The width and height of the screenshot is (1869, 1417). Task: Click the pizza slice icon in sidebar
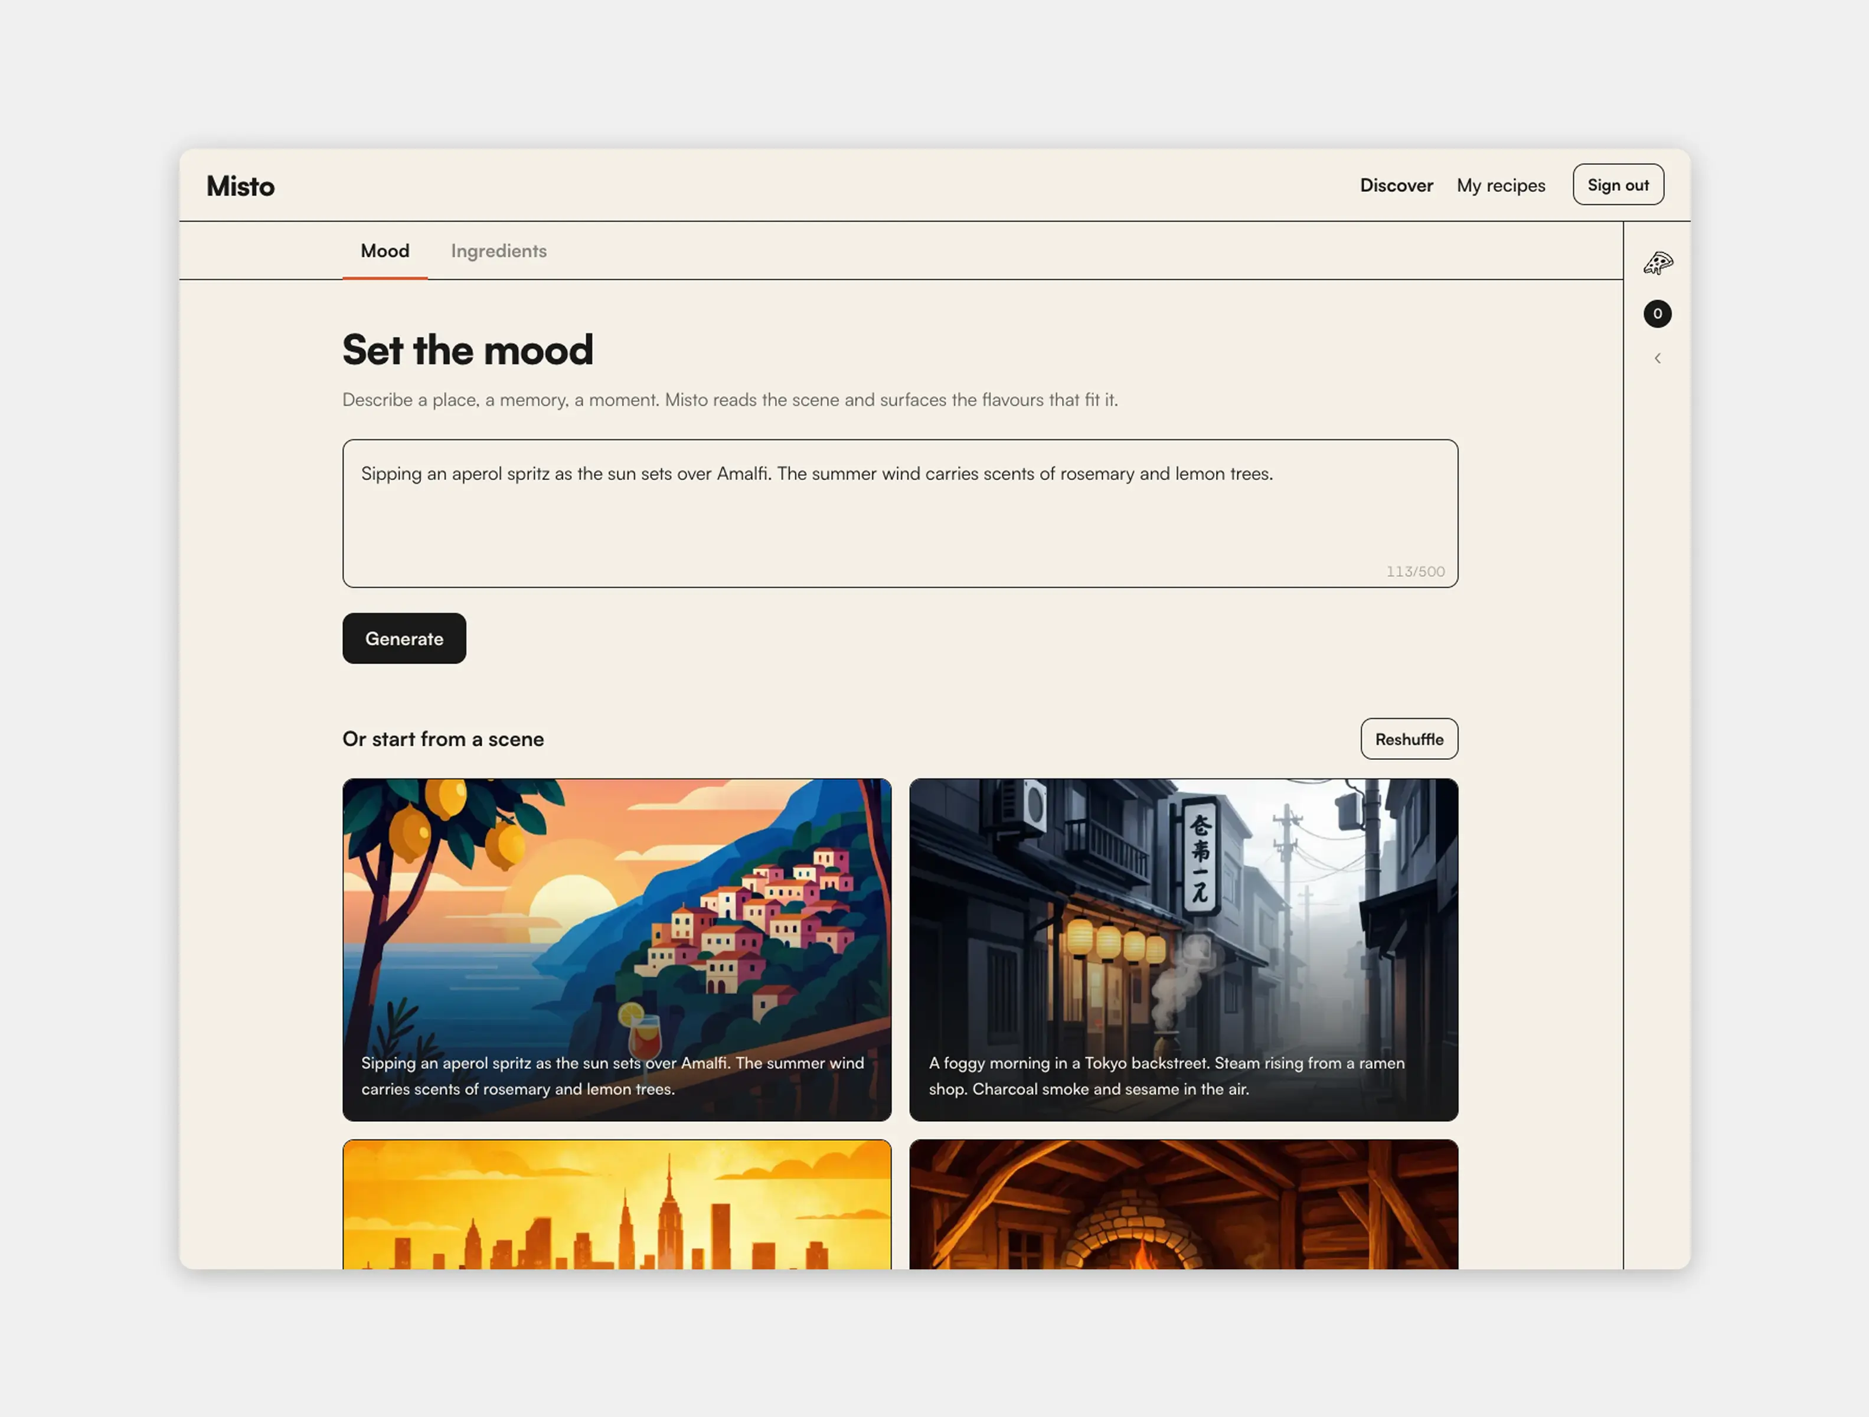(1657, 263)
